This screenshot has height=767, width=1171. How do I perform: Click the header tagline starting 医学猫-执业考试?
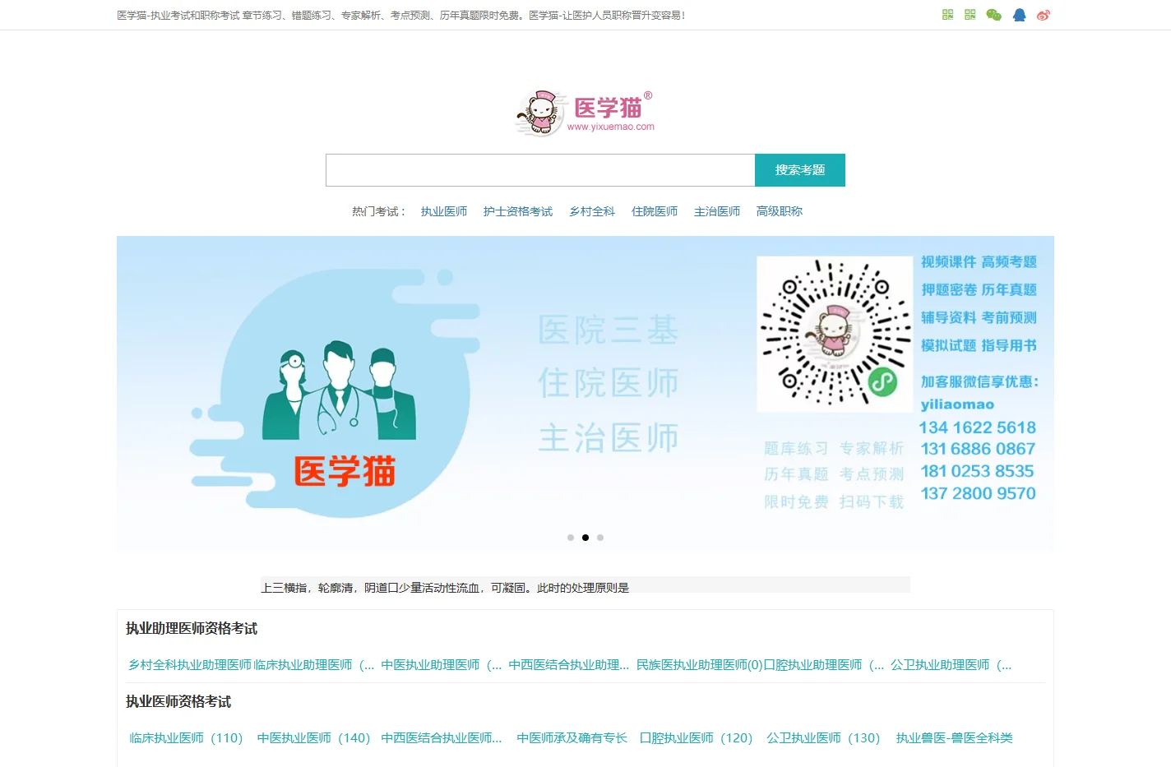click(400, 15)
